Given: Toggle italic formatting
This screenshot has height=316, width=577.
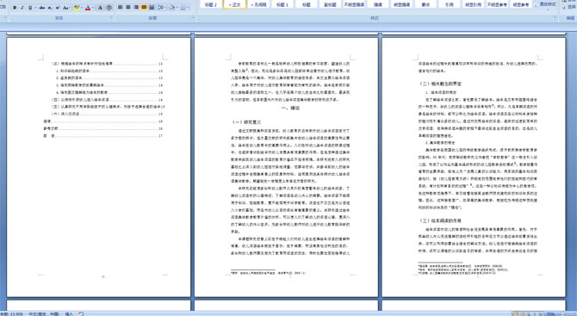Looking at the screenshot, I should click(22, 8).
